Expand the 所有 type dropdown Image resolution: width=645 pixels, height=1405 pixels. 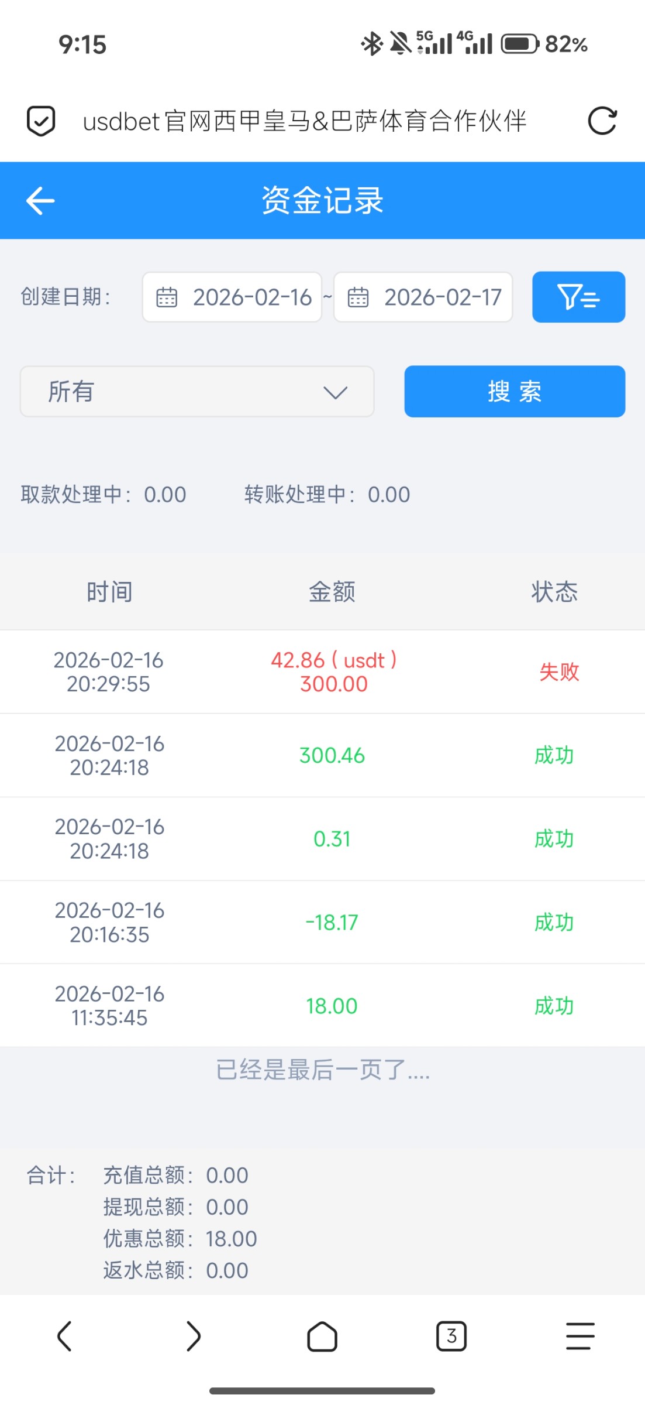pos(197,392)
